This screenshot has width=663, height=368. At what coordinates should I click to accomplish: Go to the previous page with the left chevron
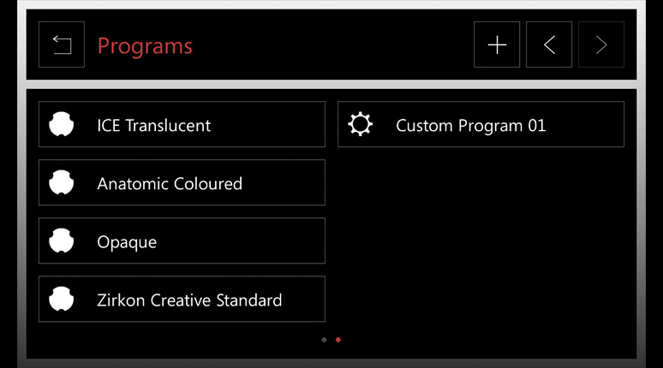549,45
